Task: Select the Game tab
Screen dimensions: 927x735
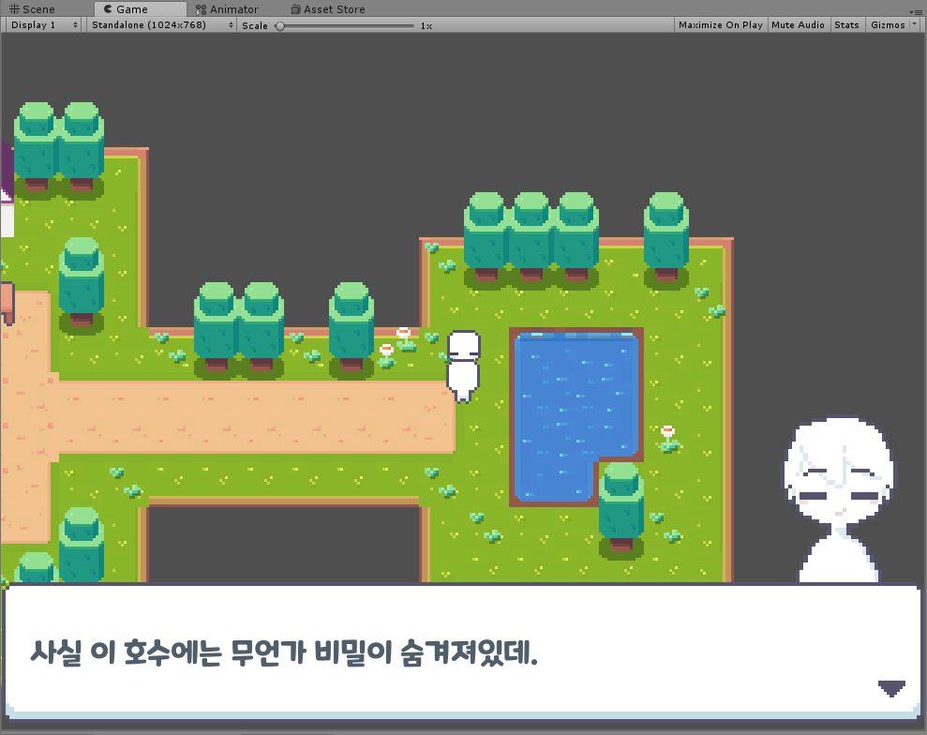Action: coord(140,8)
